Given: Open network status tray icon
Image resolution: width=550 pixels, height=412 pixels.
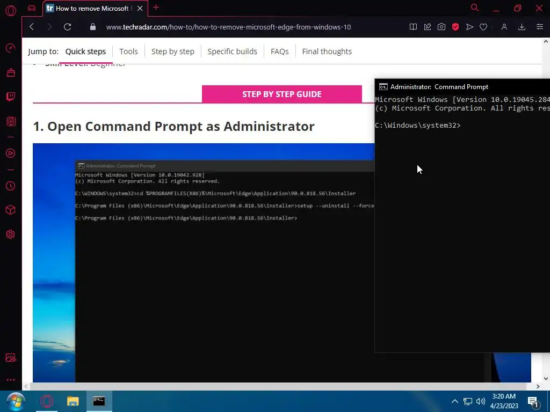Looking at the screenshot, I should (468, 401).
